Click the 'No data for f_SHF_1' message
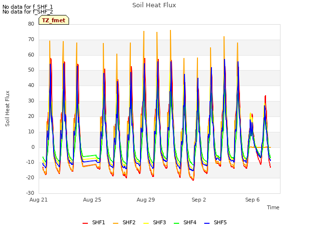 tap(28, 7)
